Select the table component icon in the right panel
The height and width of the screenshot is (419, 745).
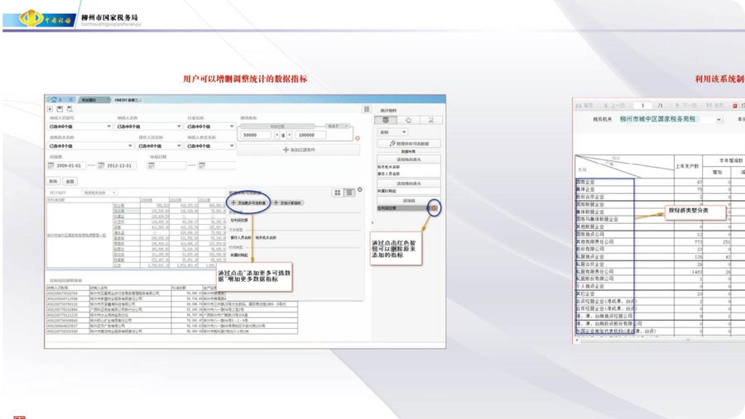(387, 120)
